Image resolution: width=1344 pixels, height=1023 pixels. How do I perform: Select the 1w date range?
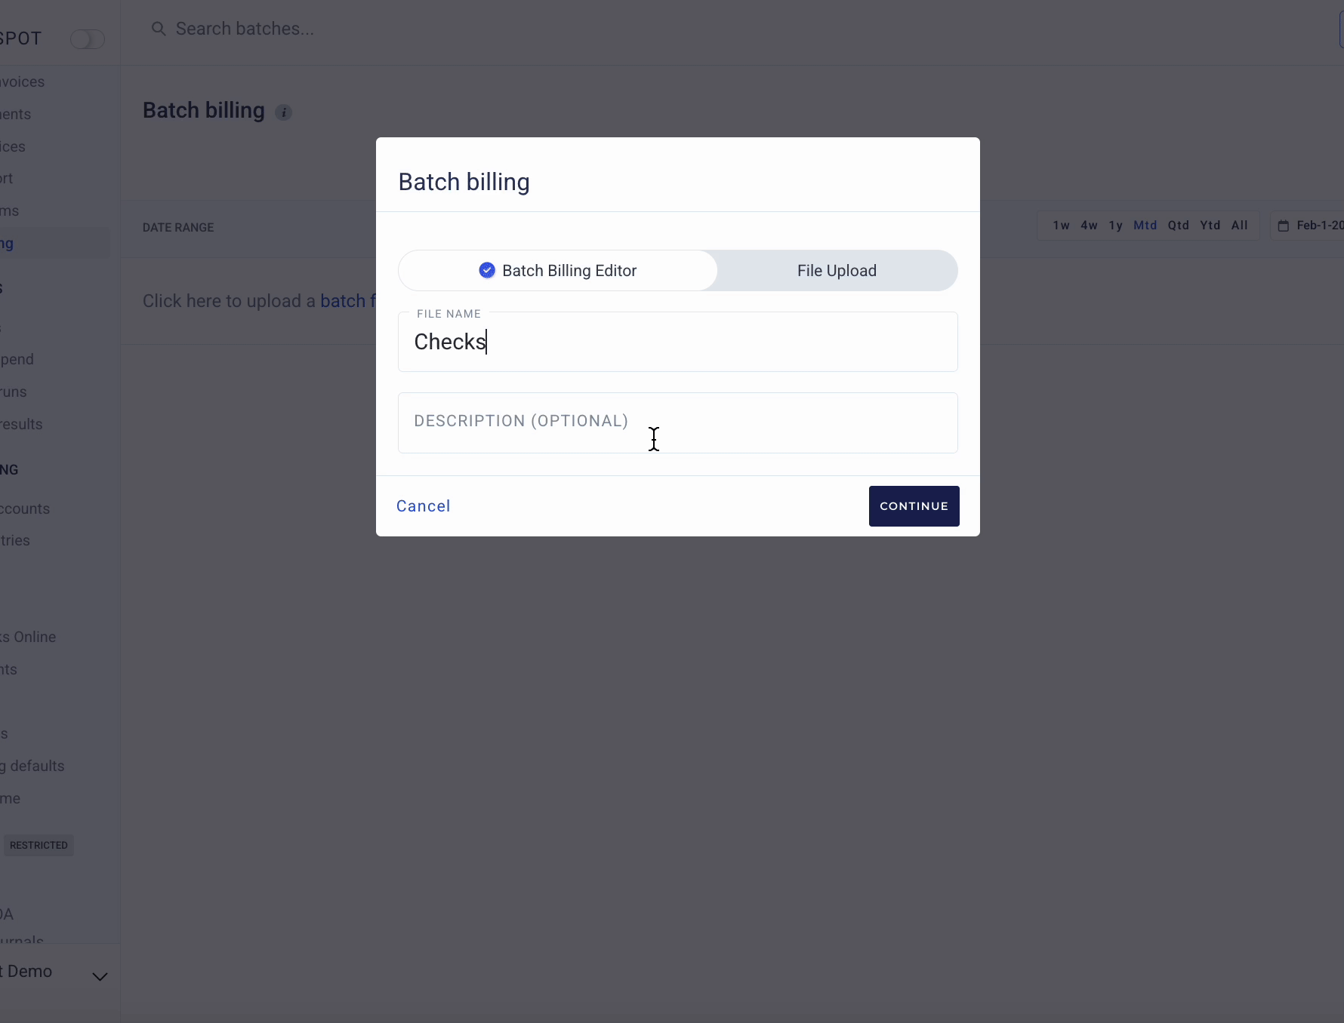tap(1061, 226)
